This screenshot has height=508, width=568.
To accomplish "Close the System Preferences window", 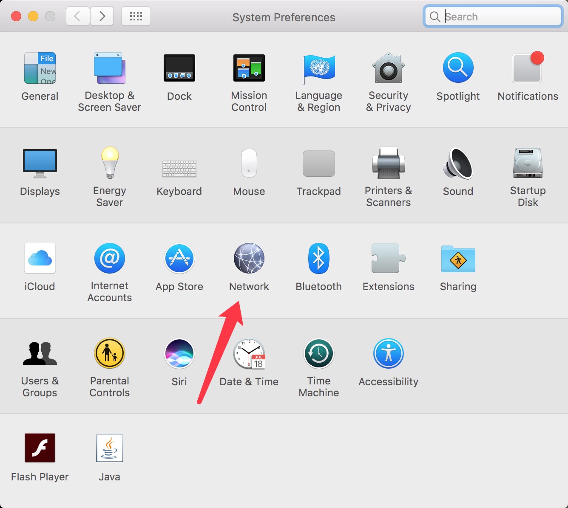I will click(x=16, y=16).
